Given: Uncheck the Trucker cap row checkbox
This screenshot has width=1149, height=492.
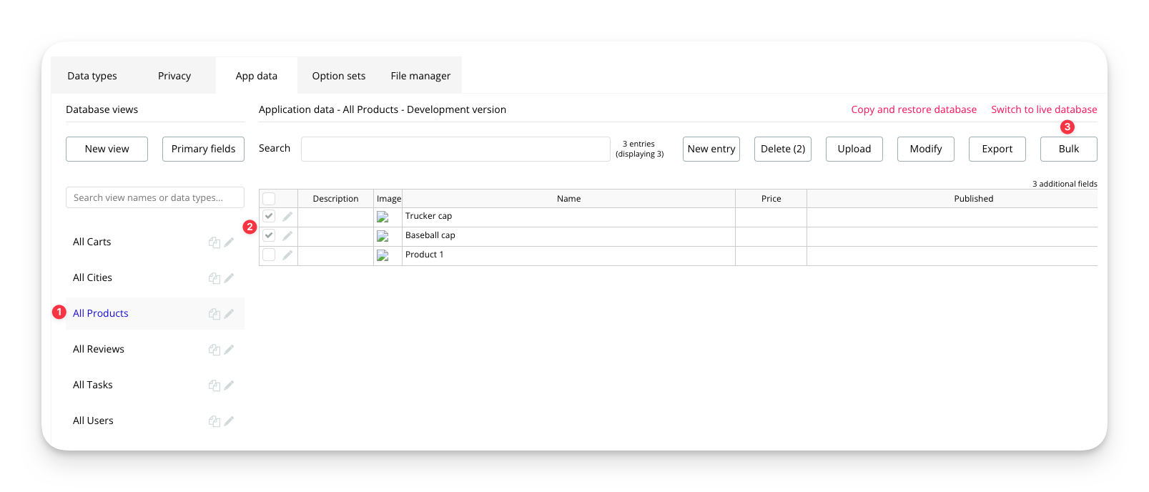Looking at the screenshot, I should pyautogui.click(x=269, y=216).
